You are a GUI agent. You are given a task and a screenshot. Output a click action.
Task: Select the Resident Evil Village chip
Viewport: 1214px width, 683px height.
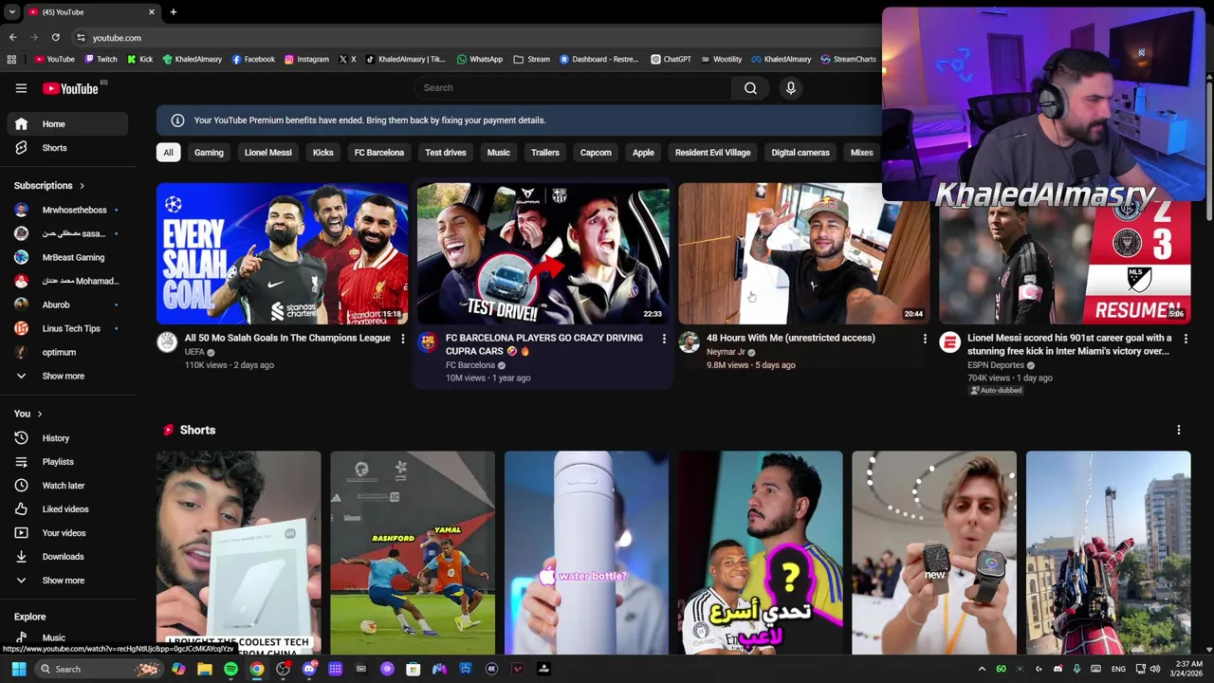pyautogui.click(x=712, y=153)
